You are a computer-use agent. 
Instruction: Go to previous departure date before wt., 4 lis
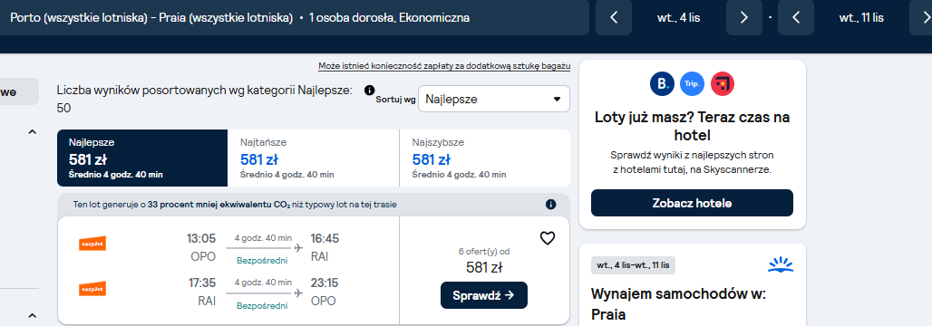tap(614, 18)
